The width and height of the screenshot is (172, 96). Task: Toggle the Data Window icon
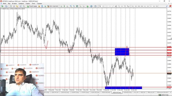[14, 6]
